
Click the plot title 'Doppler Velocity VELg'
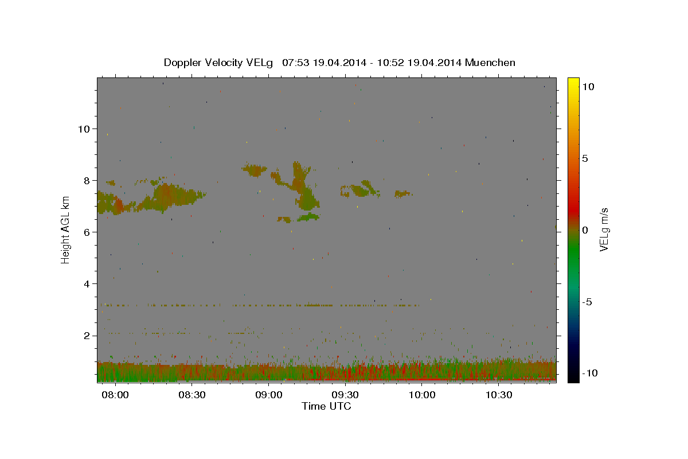(218, 63)
